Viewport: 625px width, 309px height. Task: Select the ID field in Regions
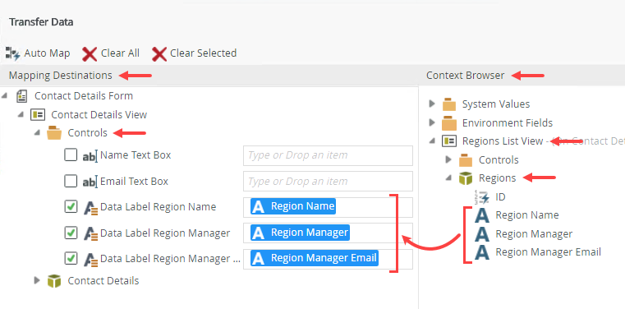pos(500,197)
